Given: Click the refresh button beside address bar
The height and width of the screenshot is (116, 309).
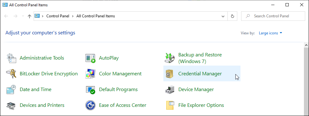Looking at the screenshot, I should tap(232, 16).
